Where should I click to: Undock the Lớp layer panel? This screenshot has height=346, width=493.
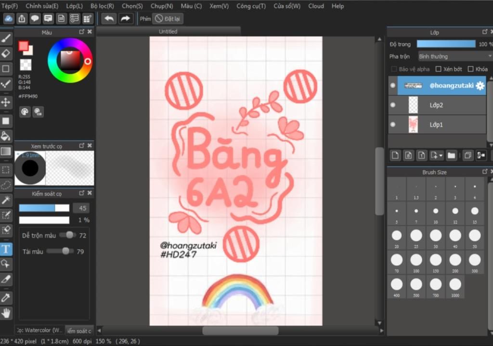484,32
